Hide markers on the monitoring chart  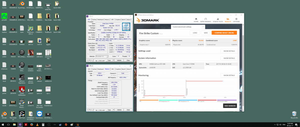(230, 106)
